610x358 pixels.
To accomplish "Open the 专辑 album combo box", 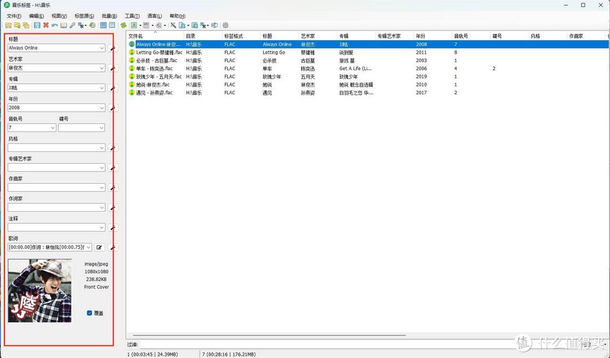I will [x=102, y=88].
